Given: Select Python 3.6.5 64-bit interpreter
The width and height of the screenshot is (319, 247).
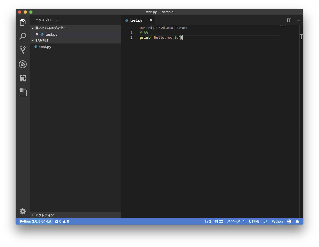Looking at the screenshot, I should (x=36, y=221).
